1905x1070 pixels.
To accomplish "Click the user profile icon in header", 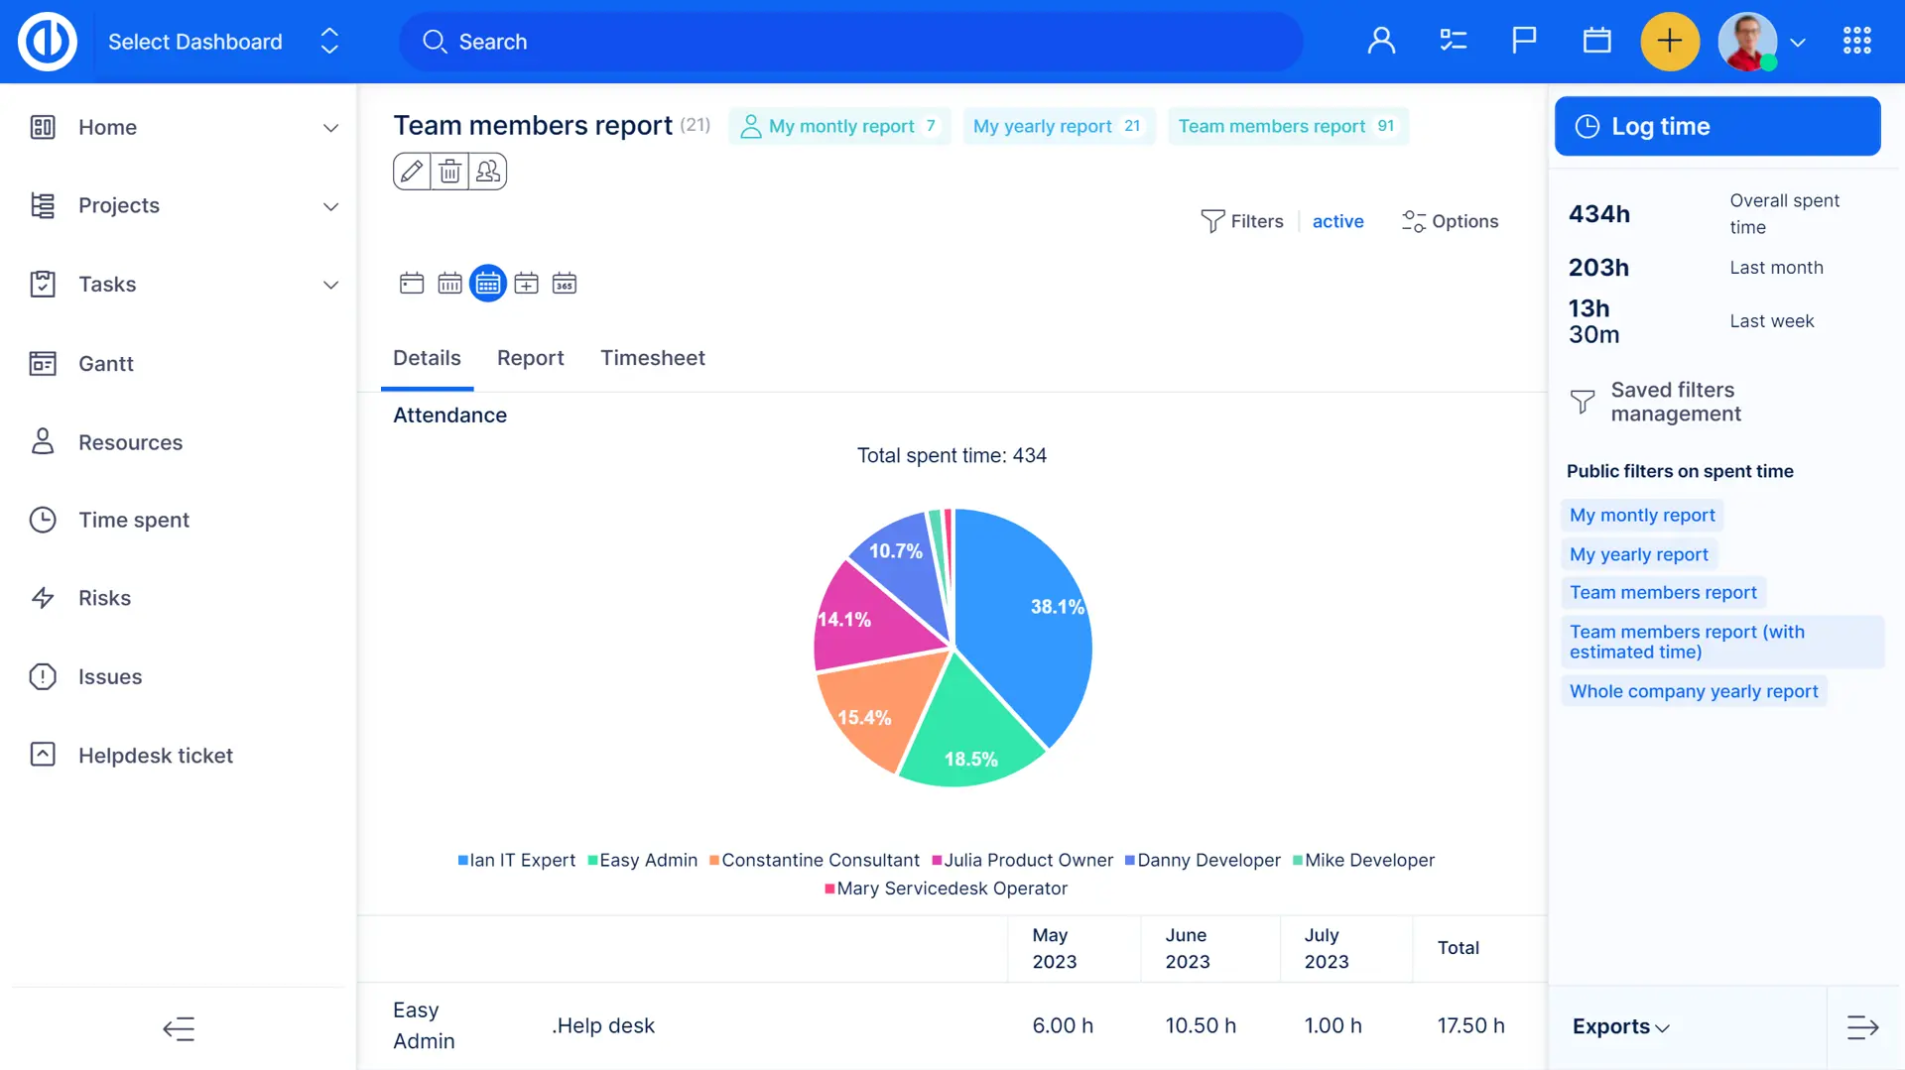I will click(1381, 41).
